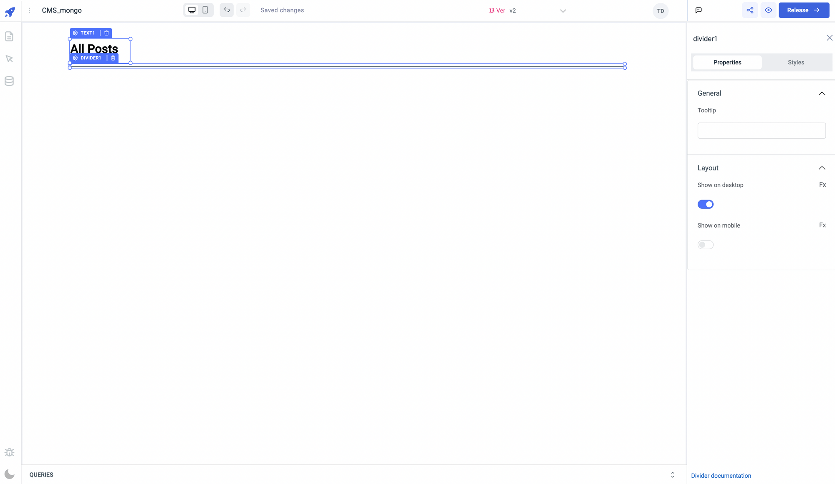
Task: Open the datasources database icon
Action: pos(9,81)
